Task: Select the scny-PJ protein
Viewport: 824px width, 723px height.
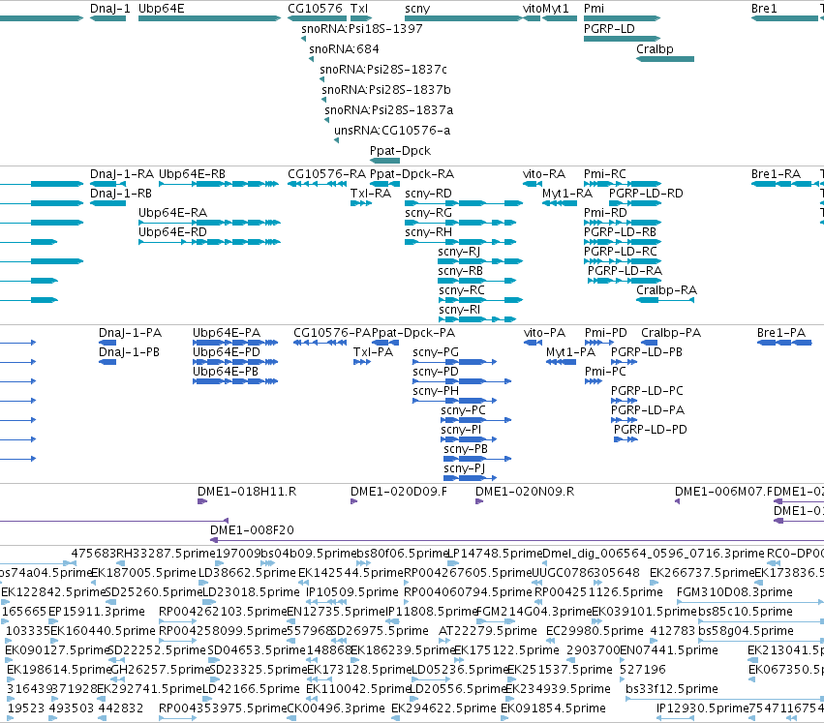Action: pos(470,478)
